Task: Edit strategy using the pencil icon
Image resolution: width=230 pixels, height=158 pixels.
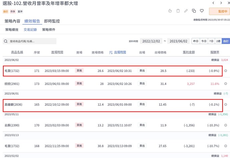Action: pos(186,11)
